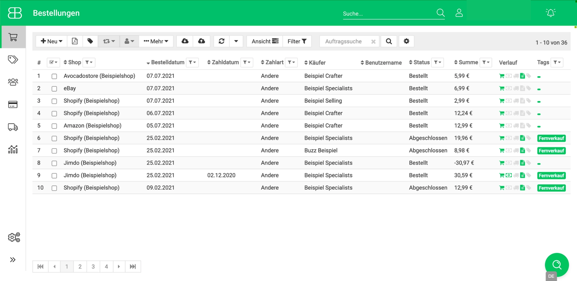Open the user account icon

coord(459,13)
